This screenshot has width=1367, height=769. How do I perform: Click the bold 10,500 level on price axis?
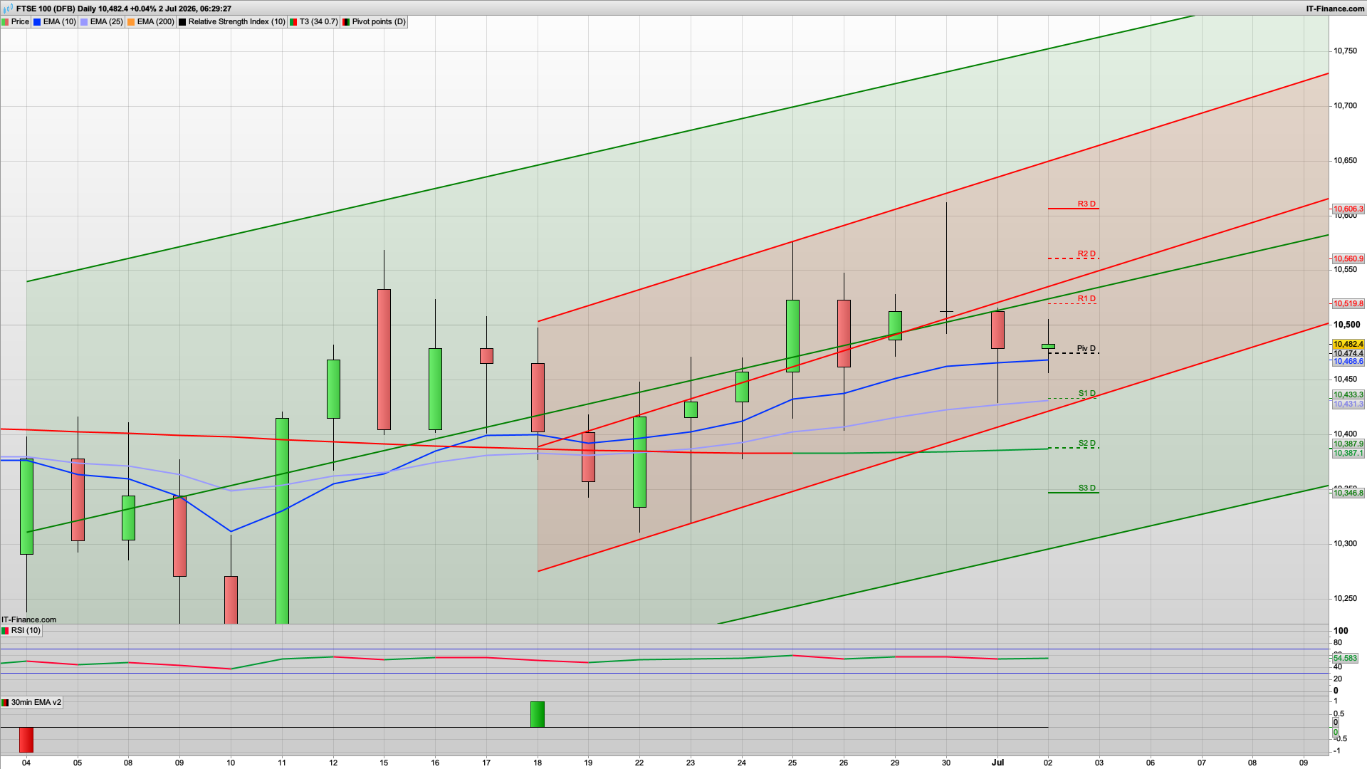1346,325
